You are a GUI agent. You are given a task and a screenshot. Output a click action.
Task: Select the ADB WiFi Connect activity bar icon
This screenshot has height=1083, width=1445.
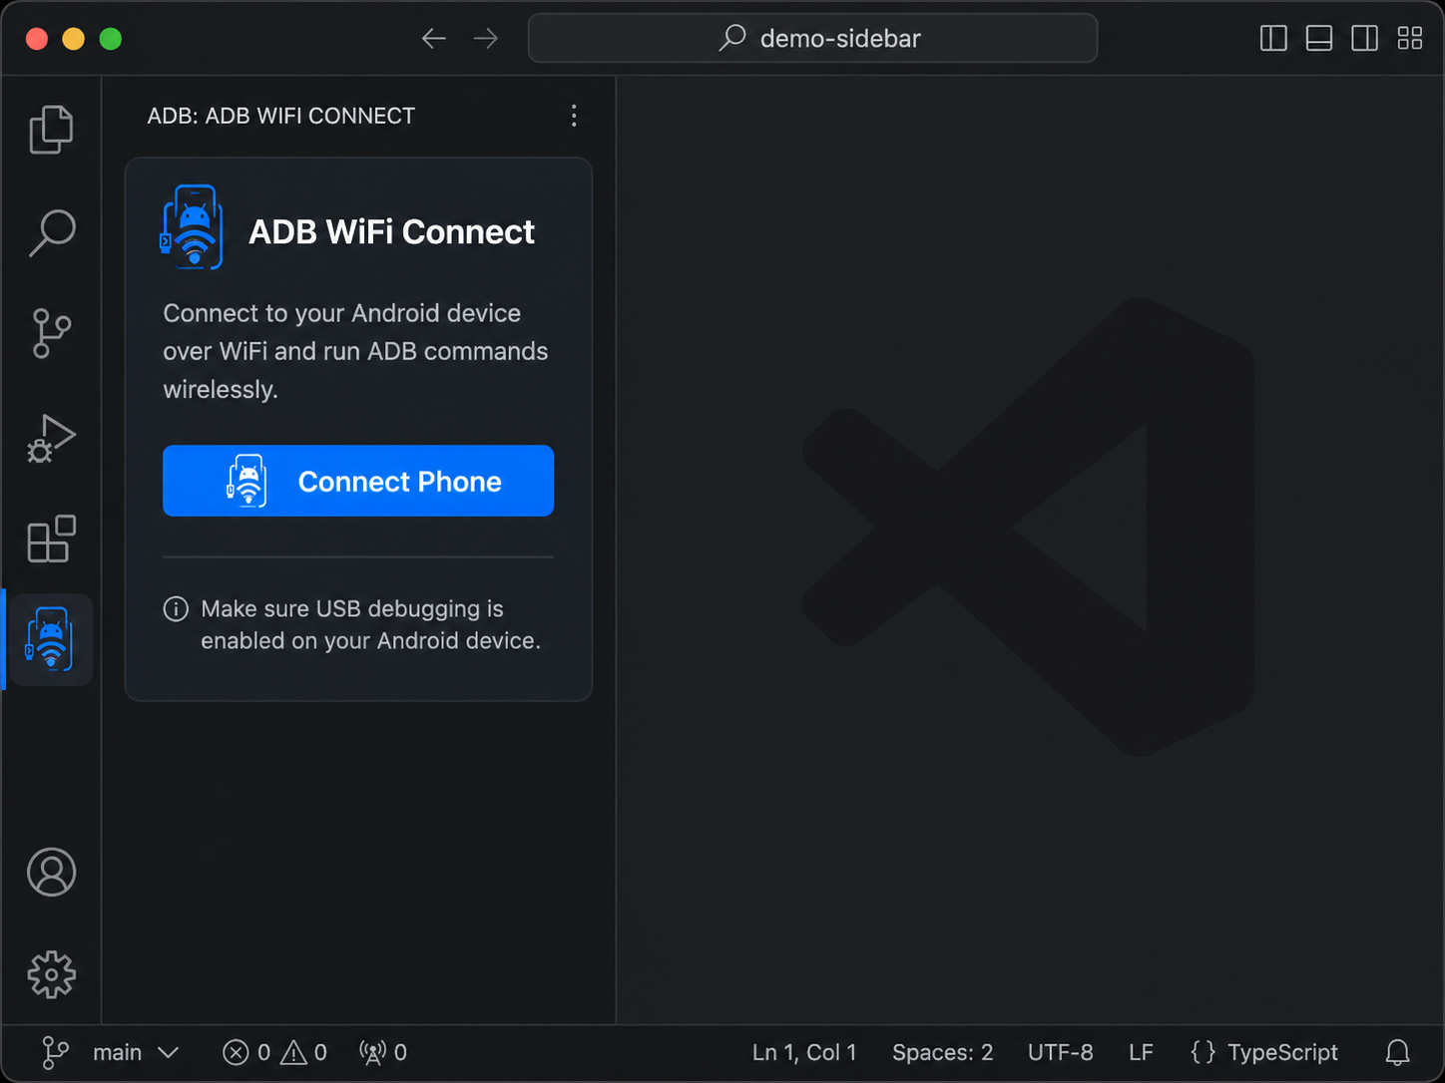[x=50, y=639]
